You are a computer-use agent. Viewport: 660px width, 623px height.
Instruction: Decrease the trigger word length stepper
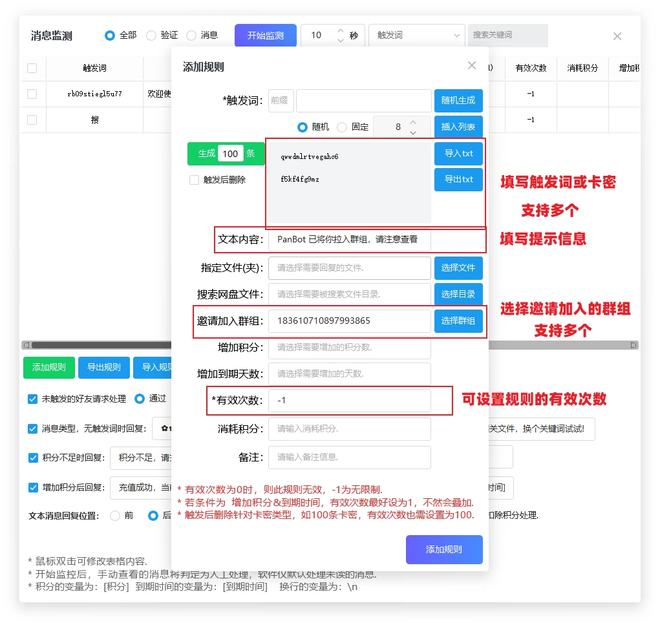(x=413, y=132)
